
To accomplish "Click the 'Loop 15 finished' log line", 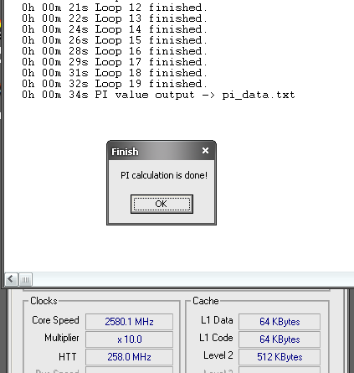I will click(x=115, y=40).
